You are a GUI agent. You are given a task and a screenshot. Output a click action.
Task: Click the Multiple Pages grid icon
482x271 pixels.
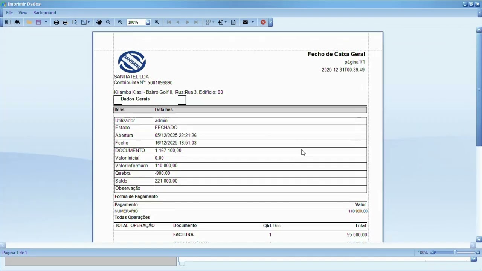coord(208,22)
